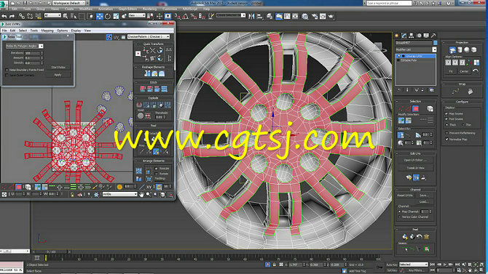Choose Spherical Map in Projection rollout
488x274 pixels.
click(467, 50)
